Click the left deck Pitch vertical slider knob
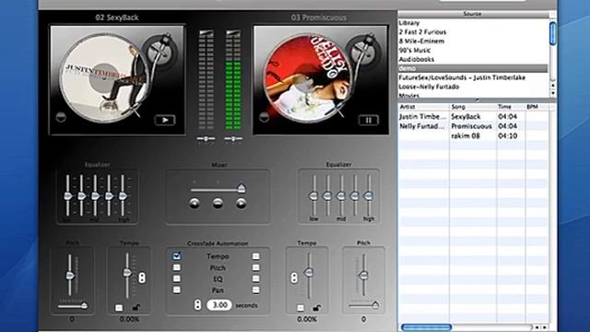590x332 pixels. (70, 276)
